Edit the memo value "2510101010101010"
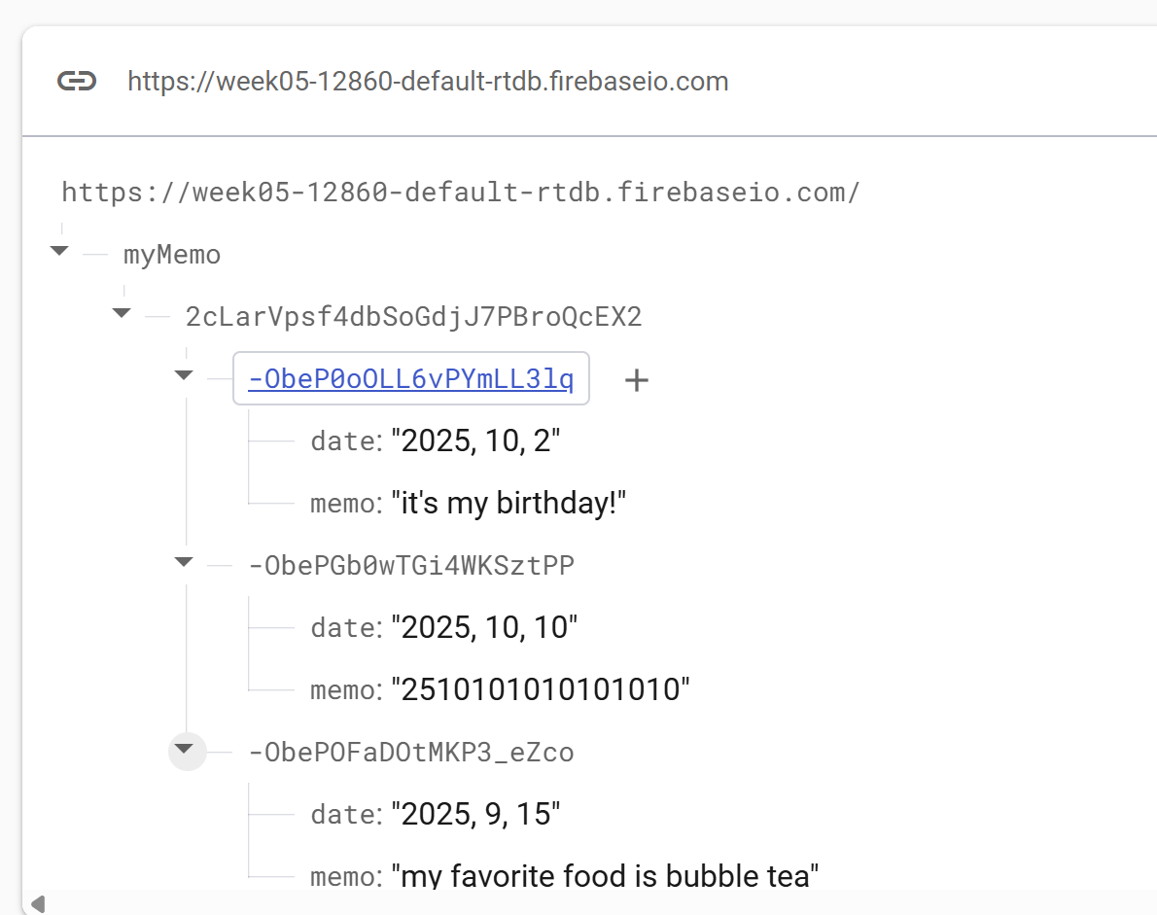This screenshot has width=1157, height=915. point(541,690)
